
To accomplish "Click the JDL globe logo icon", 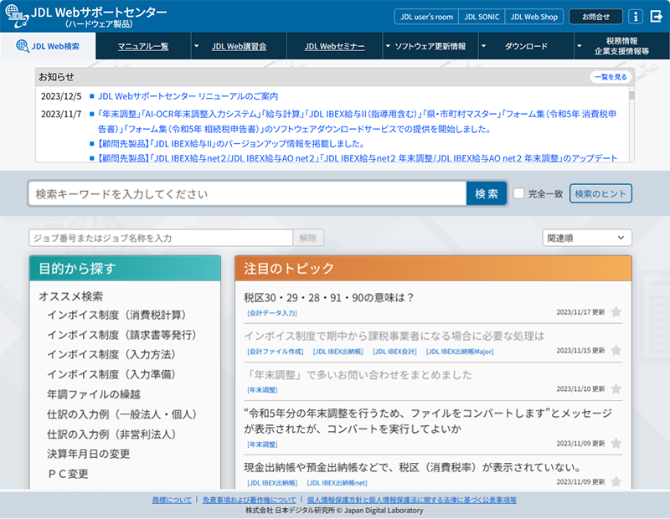I will [x=16, y=16].
